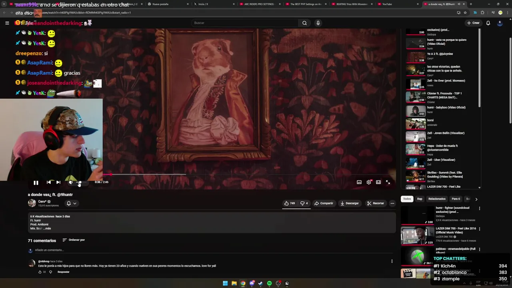This screenshot has height=288, width=512.
Task: Open the Windows Start menu
Action: [225, 283]
